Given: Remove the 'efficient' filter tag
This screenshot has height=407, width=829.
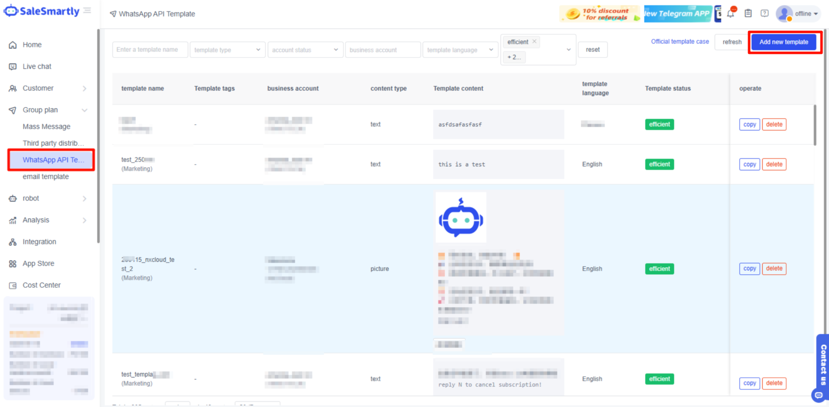Looking at the screenshot, I should (x=534, y=42).
